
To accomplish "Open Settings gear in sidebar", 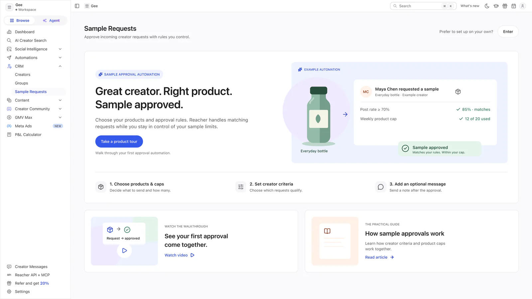I will (x=9, y=292).
